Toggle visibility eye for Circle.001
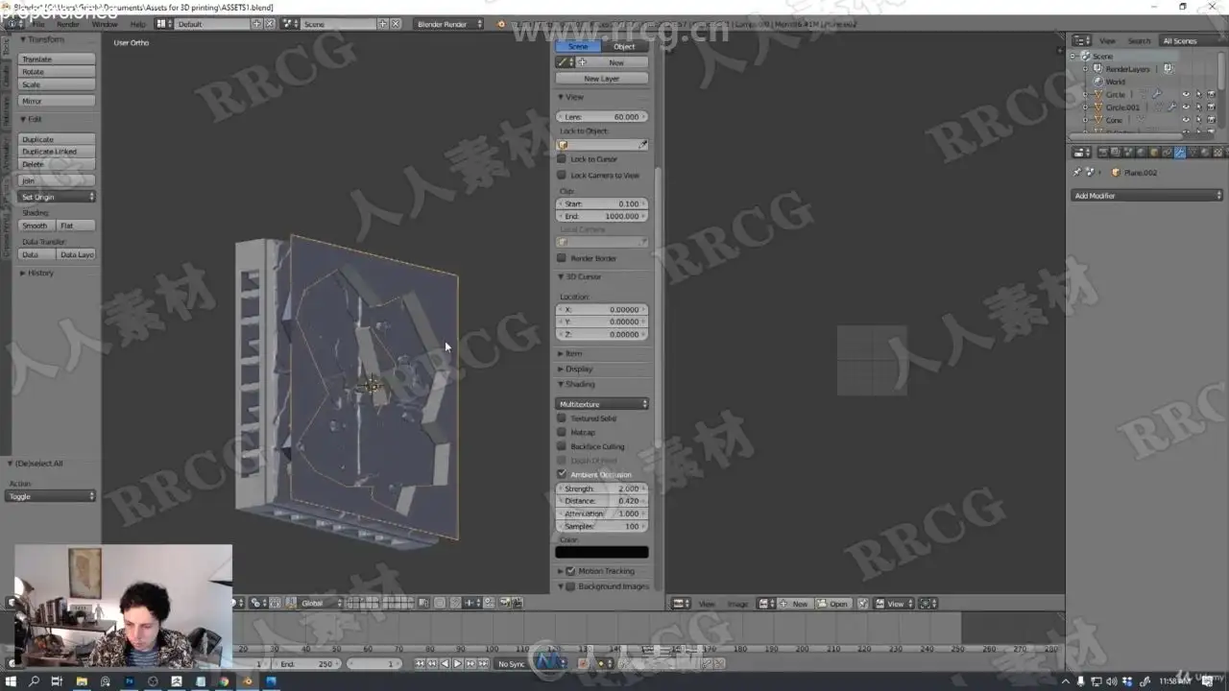 coord(1186,107)
